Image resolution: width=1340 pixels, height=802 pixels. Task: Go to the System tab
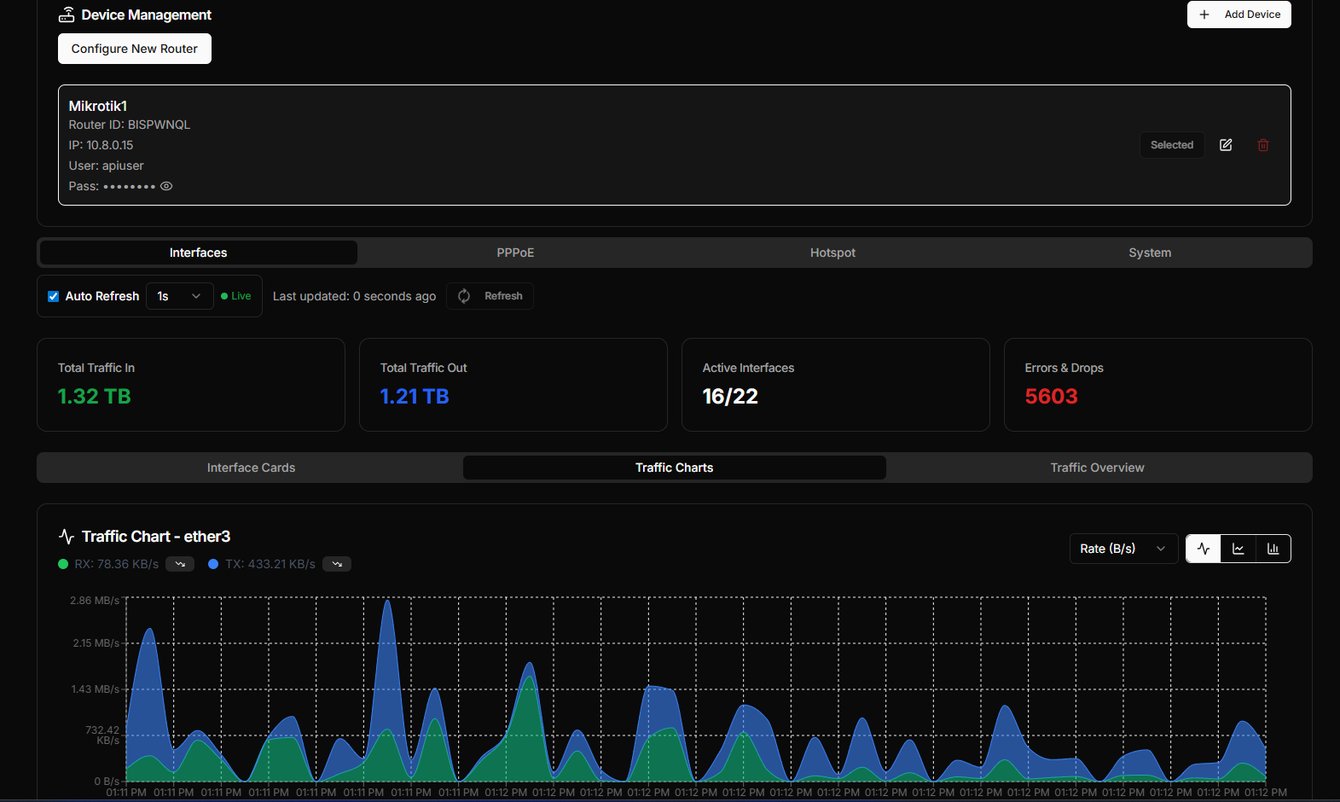click(x=1150, y=253)
